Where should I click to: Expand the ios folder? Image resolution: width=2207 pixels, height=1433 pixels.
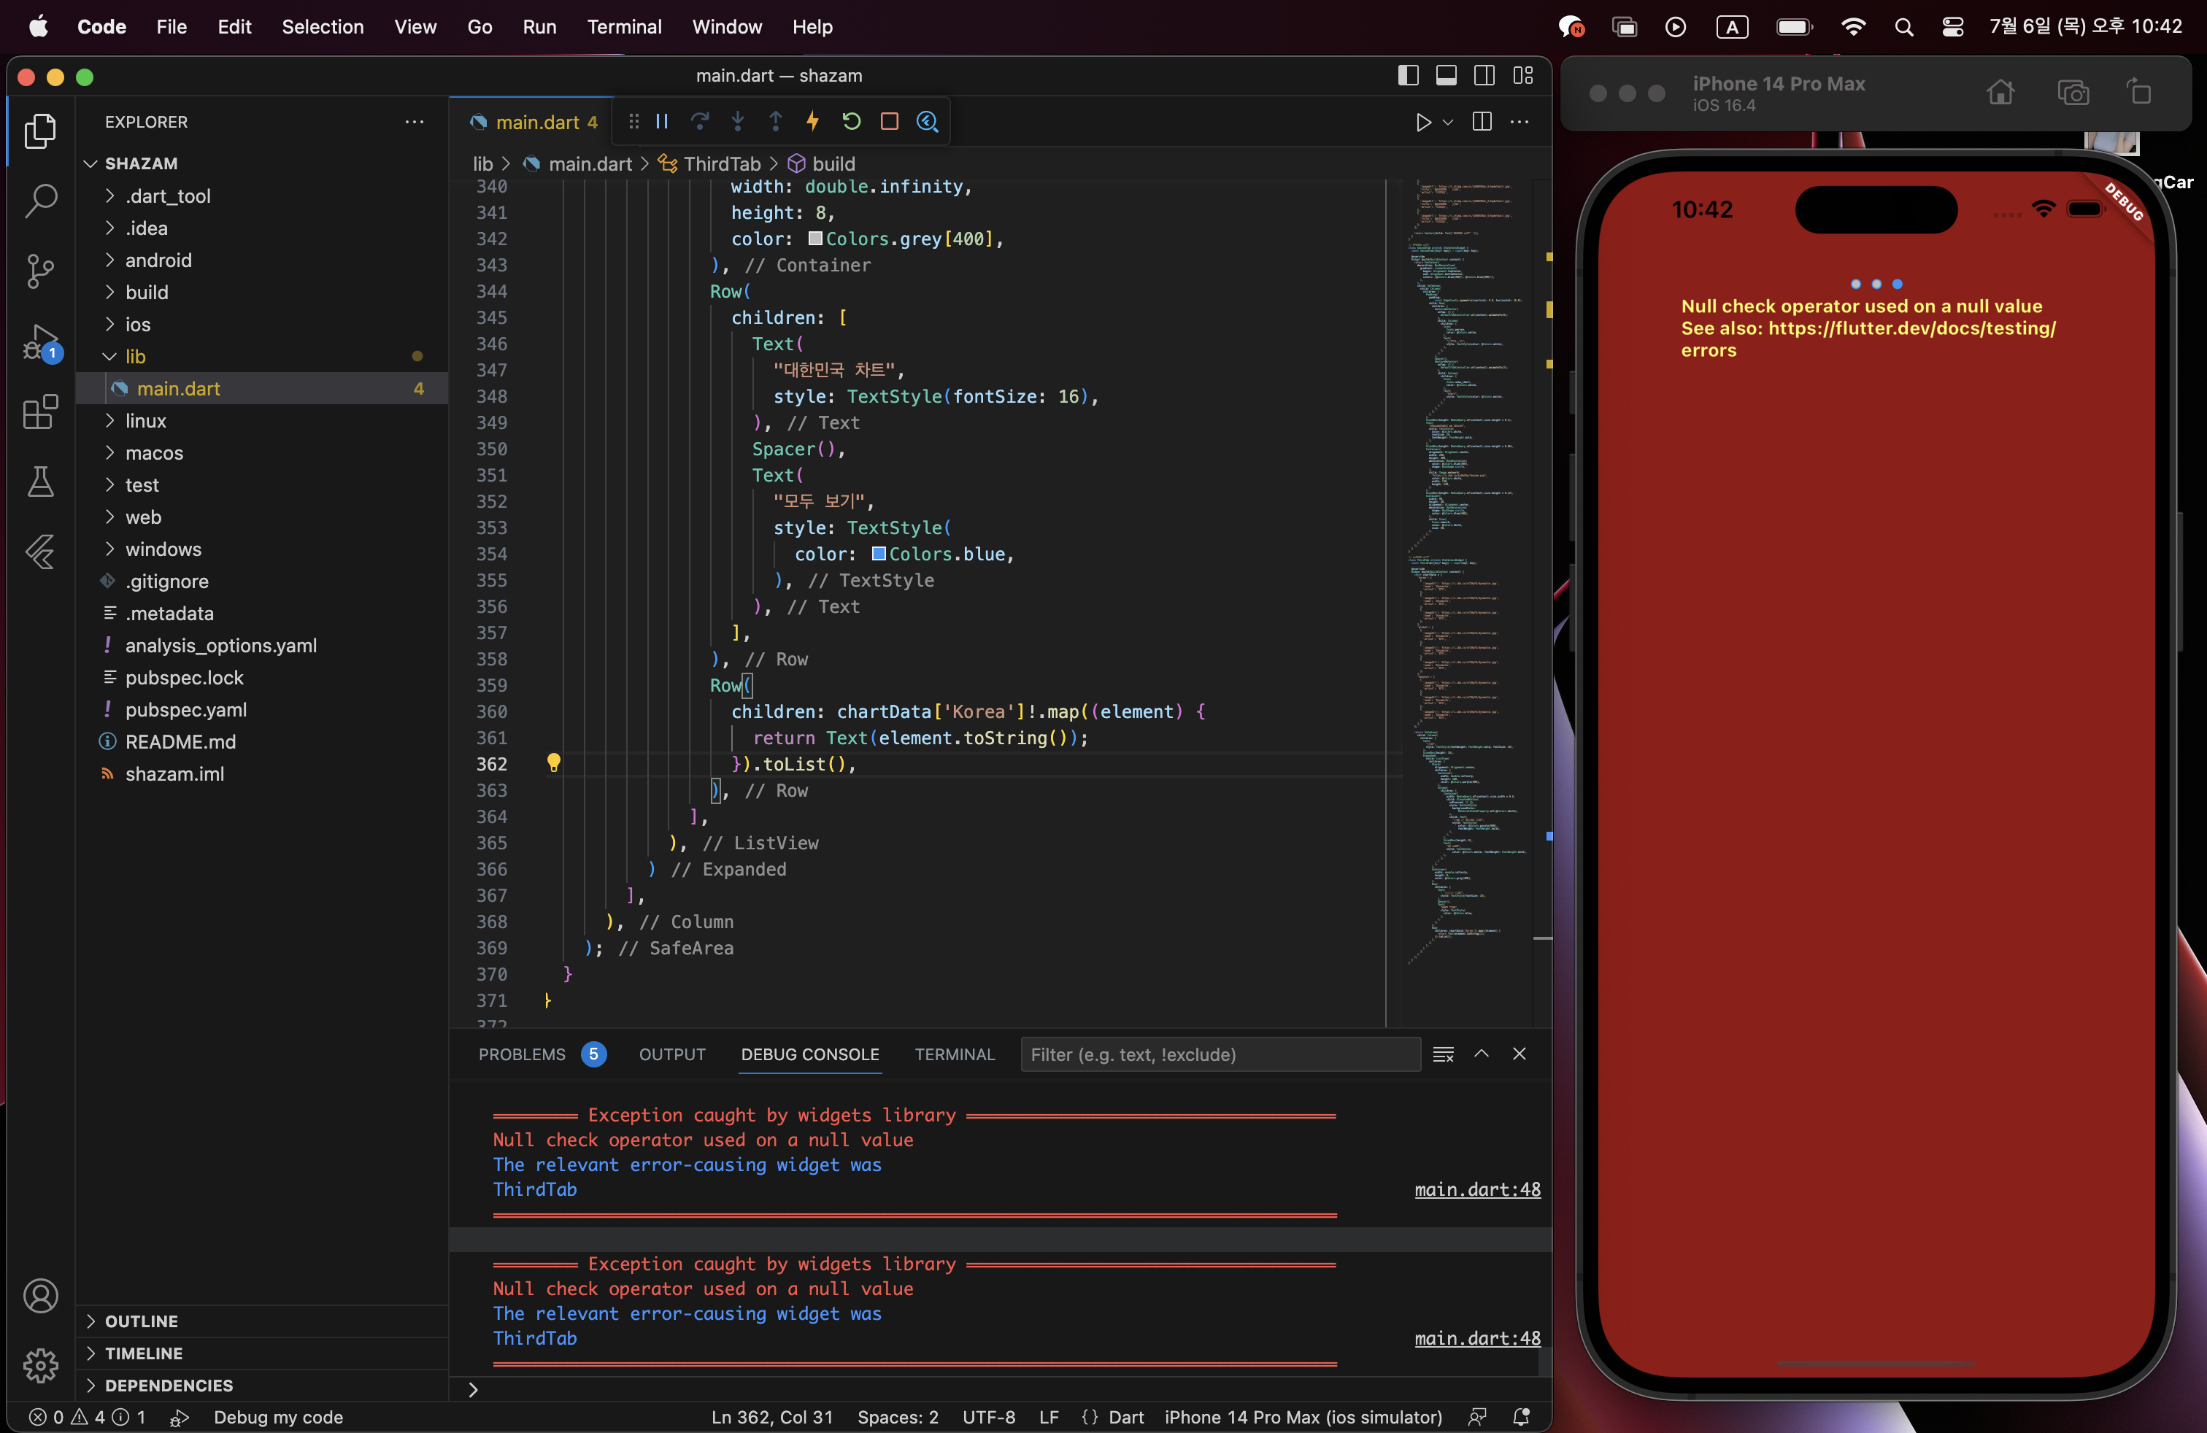pos(110,325)
